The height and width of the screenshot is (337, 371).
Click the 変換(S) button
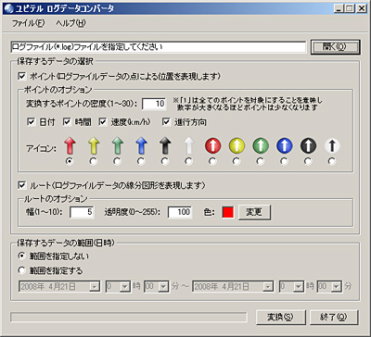[281, 317]
